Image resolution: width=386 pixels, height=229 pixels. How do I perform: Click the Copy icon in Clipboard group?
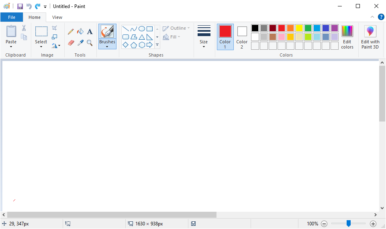click(x=24, y=37)
